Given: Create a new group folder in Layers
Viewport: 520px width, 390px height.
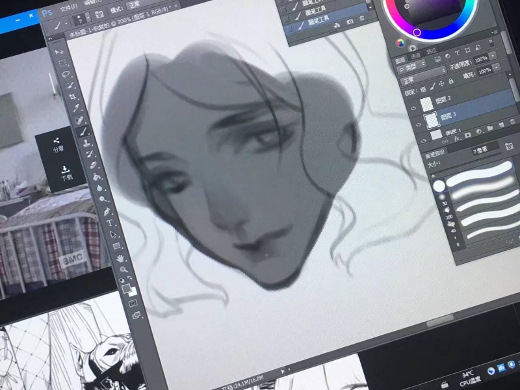Looking at the screenshot, I should [490, 127].
